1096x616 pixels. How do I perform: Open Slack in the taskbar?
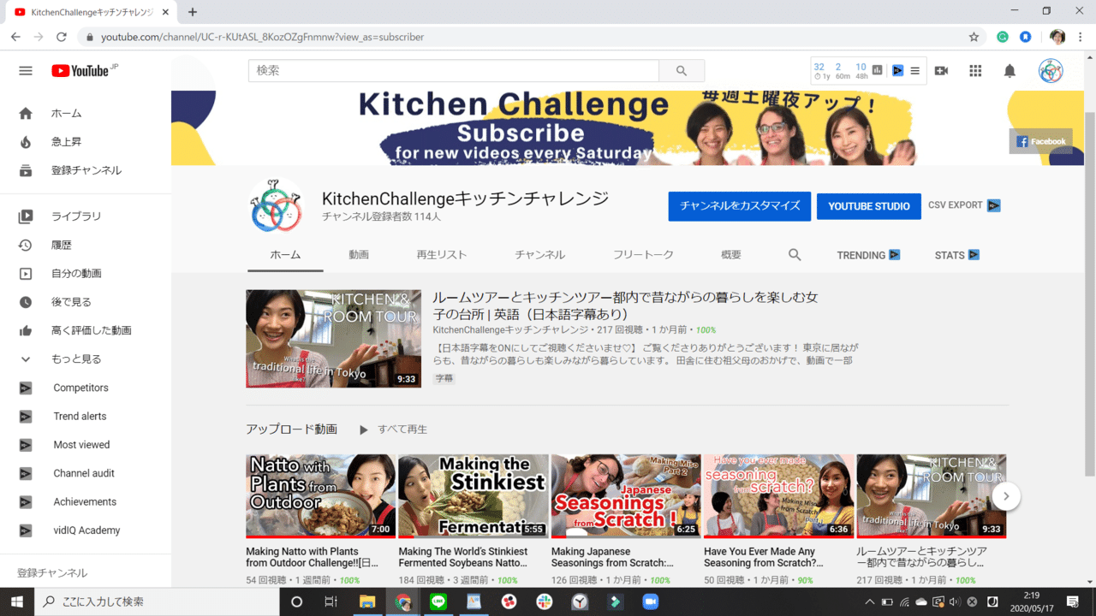click(x=544, y=601)
